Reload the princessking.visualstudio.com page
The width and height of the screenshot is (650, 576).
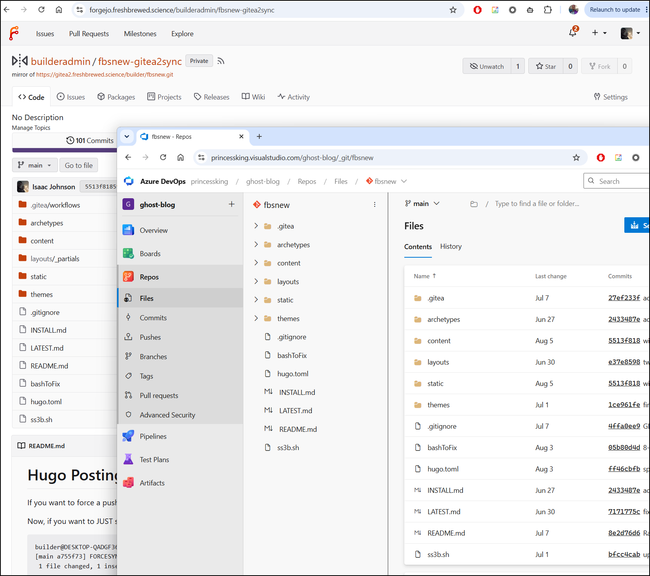pyautogui.click(x=163, y=157)
